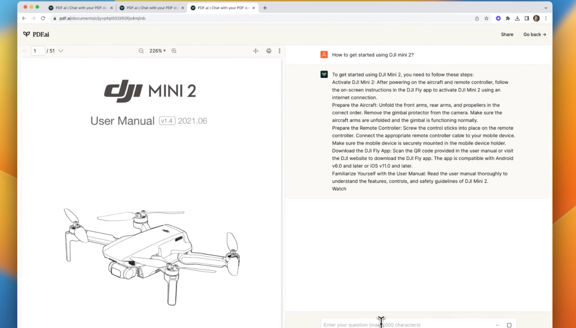Click the previous page chevron arrow
Screen dimensions: 576x328
click(24, 51)
